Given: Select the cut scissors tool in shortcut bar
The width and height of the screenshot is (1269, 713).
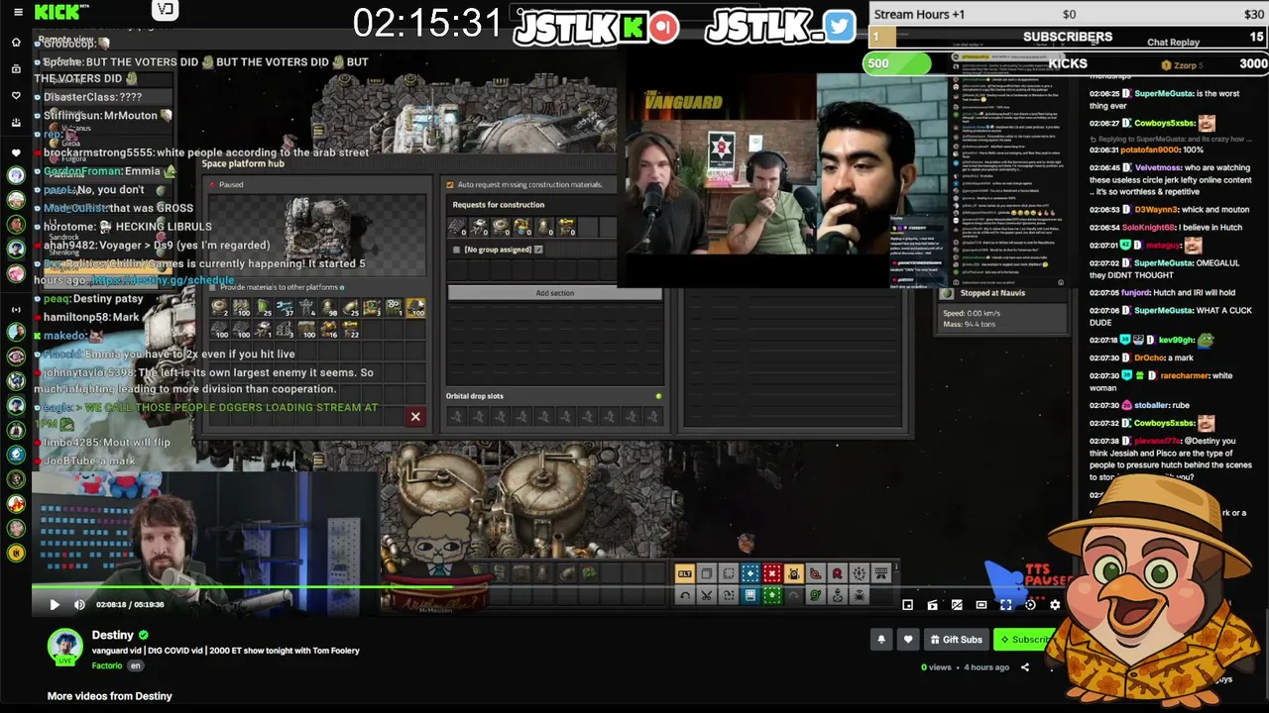Looking at the screenshot, I should (707, 595).
